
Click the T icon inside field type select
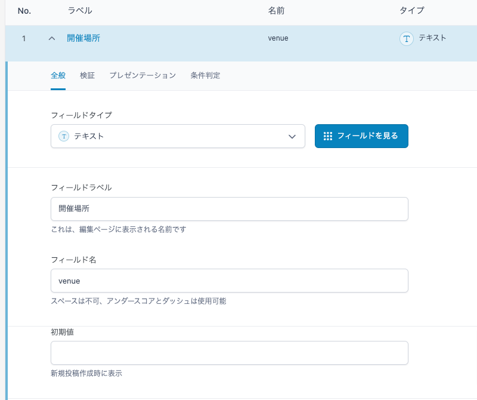pos(64,136)
